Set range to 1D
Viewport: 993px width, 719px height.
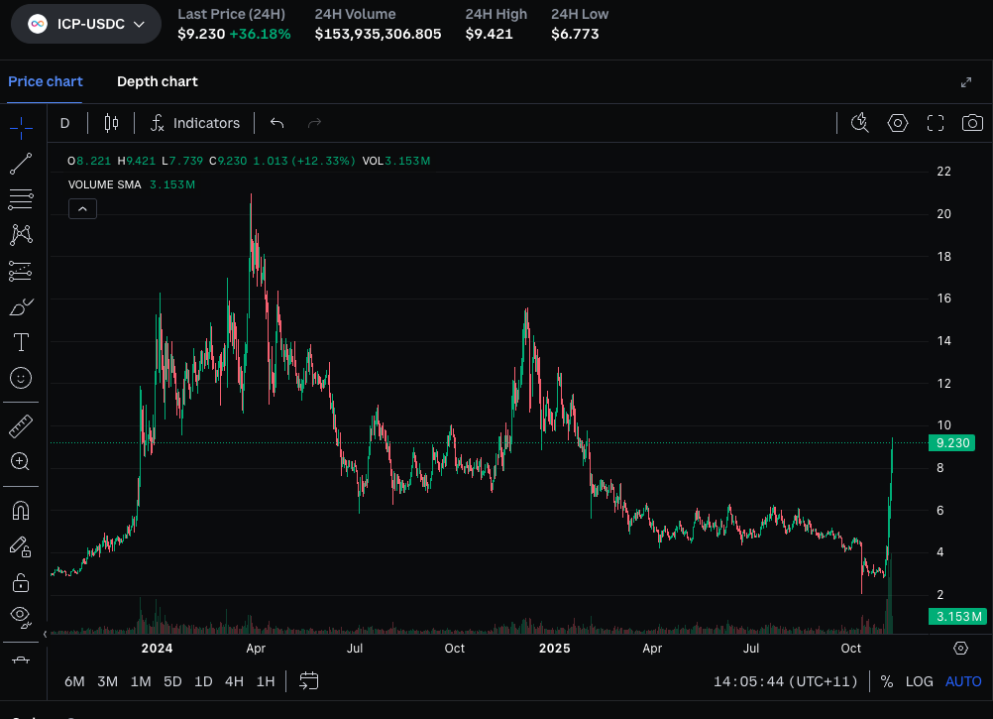(203, 681)
